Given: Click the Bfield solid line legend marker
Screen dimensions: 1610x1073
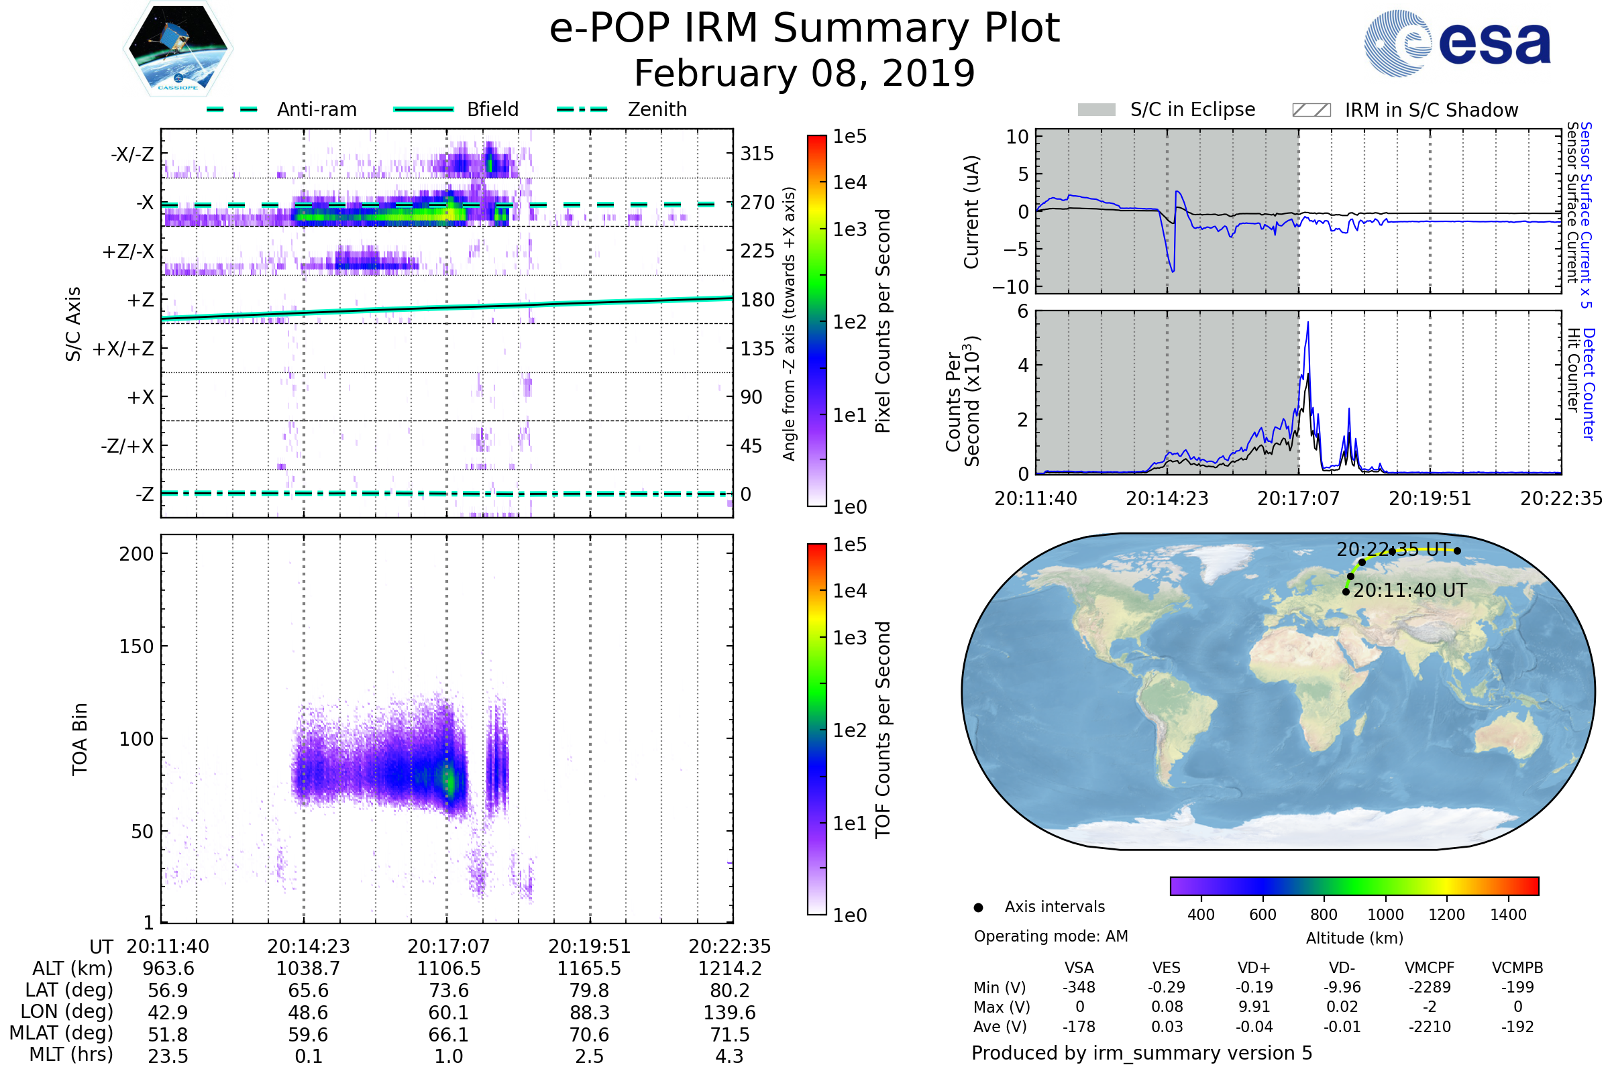Looking at the screenshot, I should [x=424, y=109].
